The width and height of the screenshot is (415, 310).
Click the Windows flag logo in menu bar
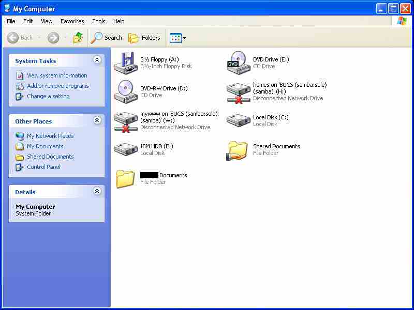pos(402,21)
